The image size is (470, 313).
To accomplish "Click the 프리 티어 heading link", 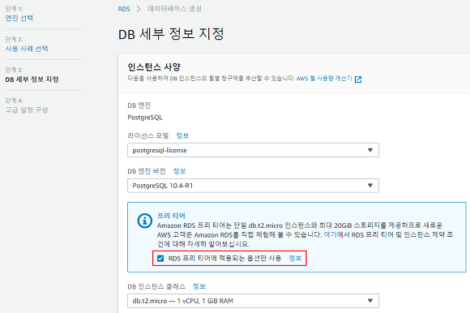I will pos(171,216).
